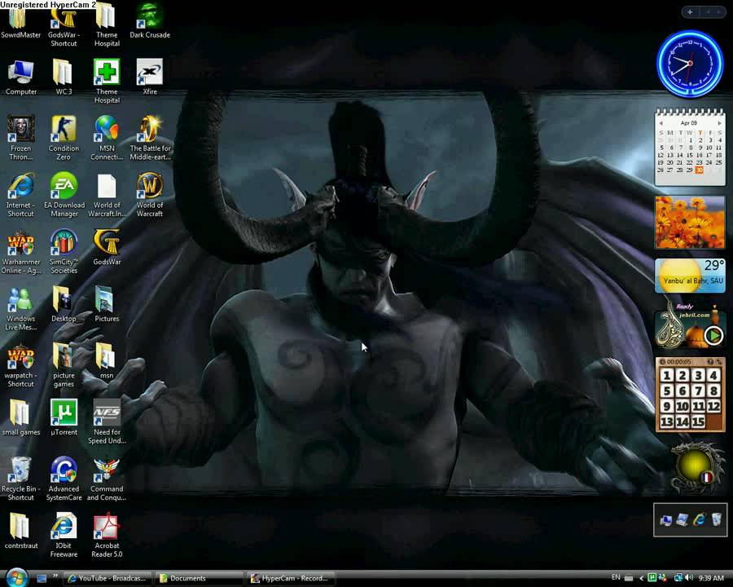Screen dimensions: 733x587
Task: Open the WC 3 folder
Action: coord(64,77)
